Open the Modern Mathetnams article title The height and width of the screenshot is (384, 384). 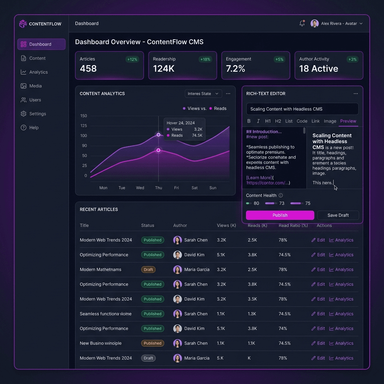click(x=100, y=269)
